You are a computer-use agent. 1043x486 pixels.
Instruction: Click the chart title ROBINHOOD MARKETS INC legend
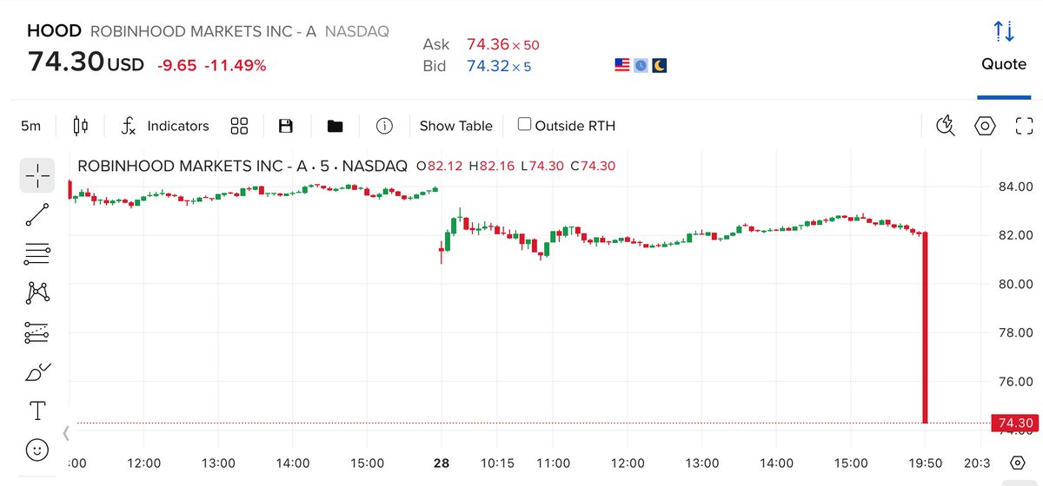(242, 167)
